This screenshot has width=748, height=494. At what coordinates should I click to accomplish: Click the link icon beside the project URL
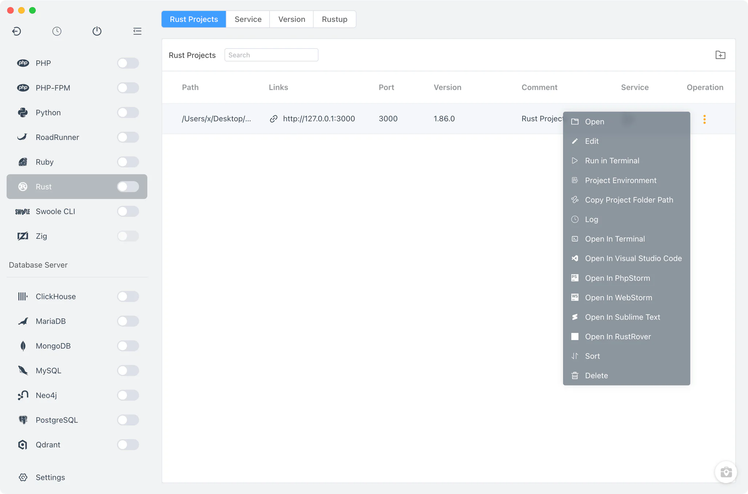274,119
